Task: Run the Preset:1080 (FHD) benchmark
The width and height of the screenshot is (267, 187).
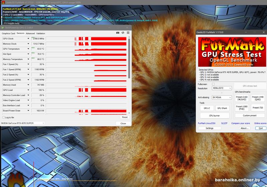Action: [x=242, y=108]
